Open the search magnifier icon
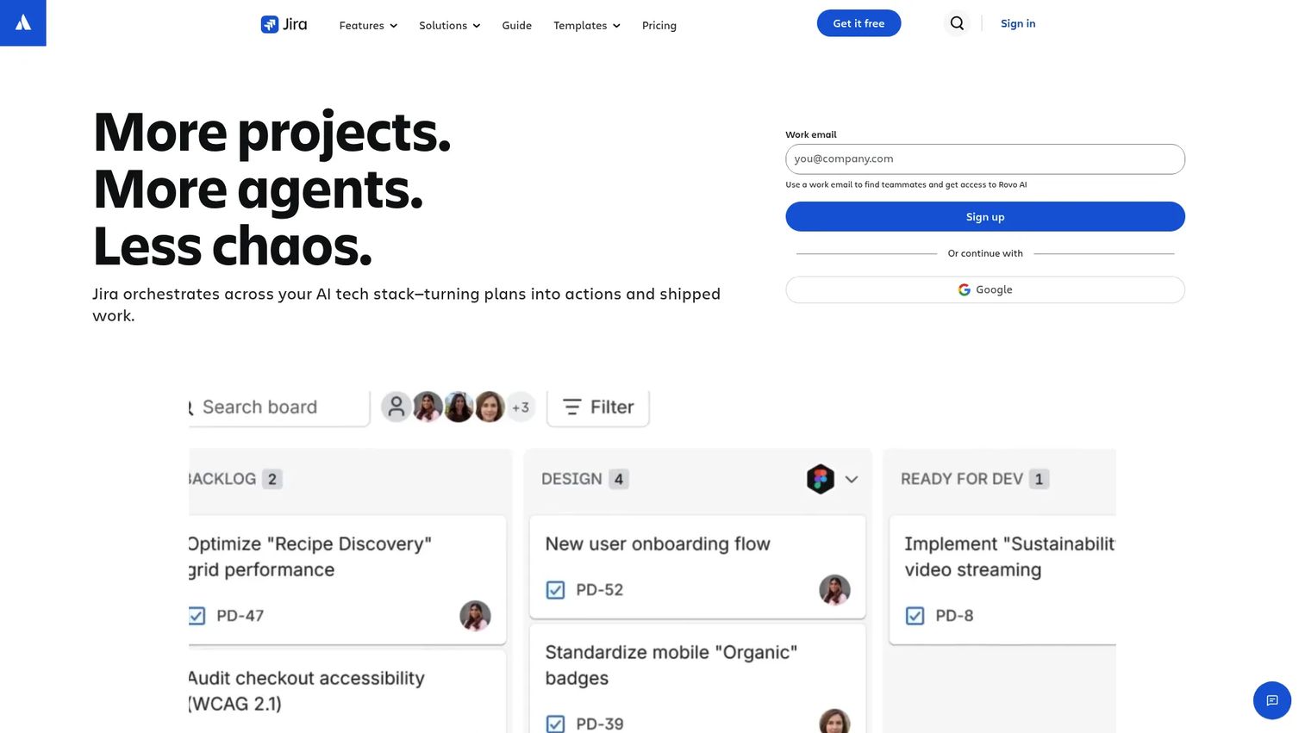1305x733 pixels. [x=957, y=23]
